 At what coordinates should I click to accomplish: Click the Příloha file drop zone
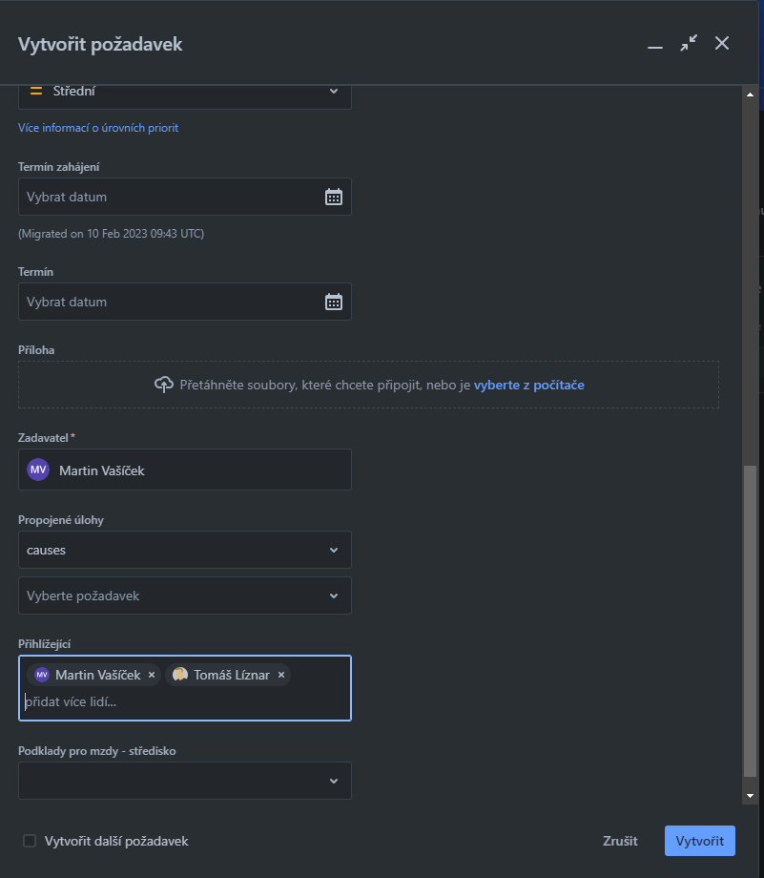pyautogui.click(x=368, y=385)
